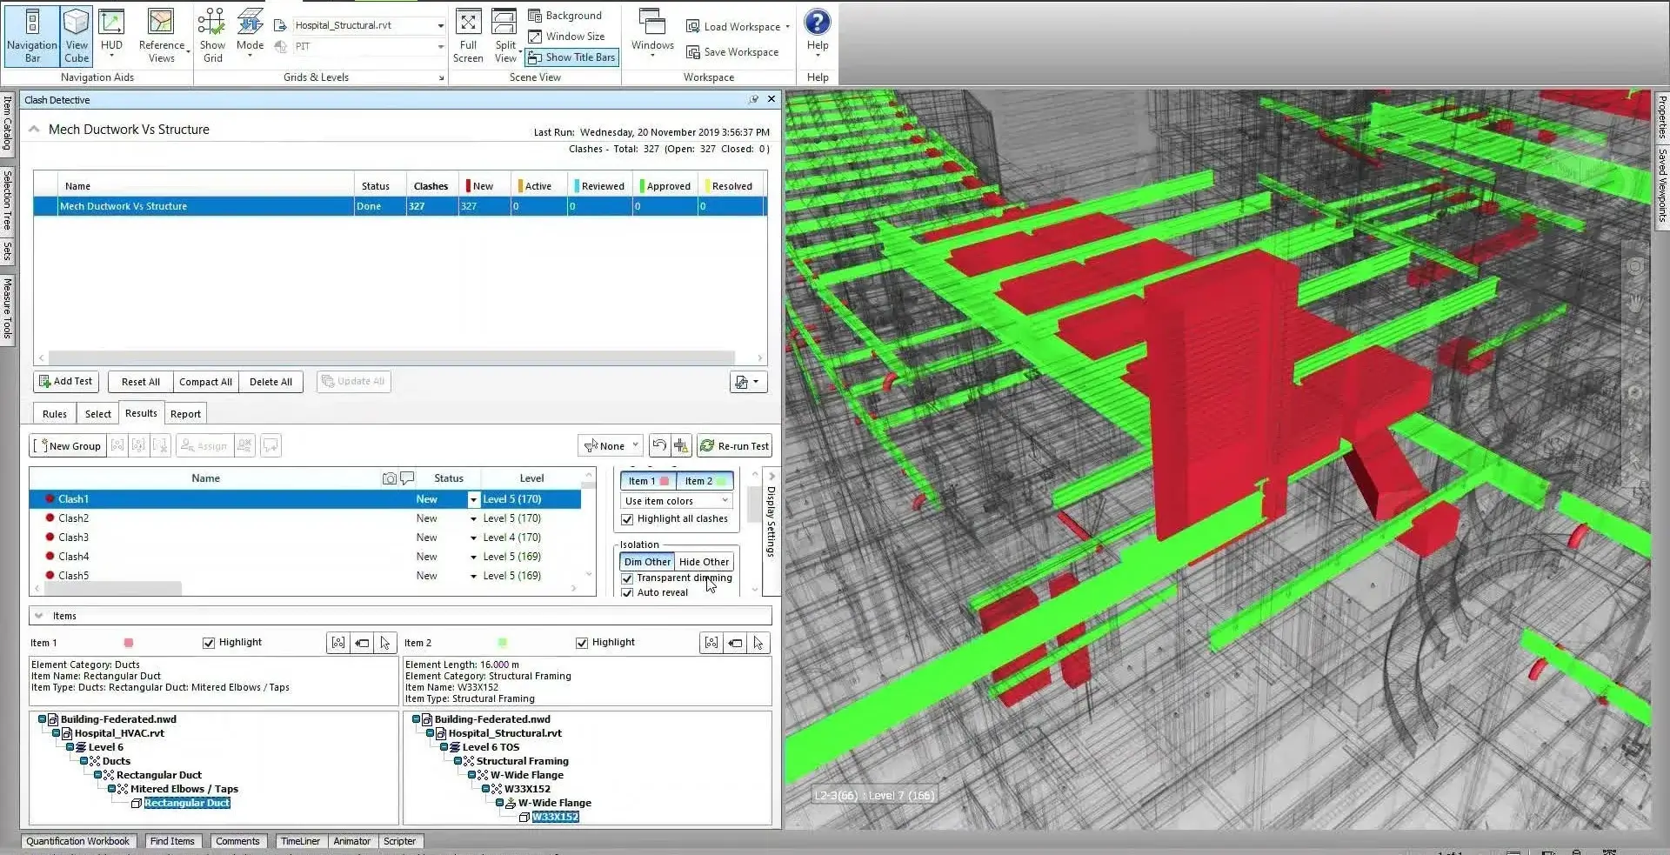Expand the Hospital_Structural.rvt file selector
The height and width of the screenshot is (855, 1670).
[x=441, y=24]
